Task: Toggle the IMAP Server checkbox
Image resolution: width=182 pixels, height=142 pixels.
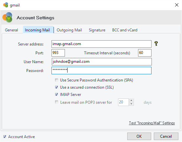Action: tap(56, 95)
